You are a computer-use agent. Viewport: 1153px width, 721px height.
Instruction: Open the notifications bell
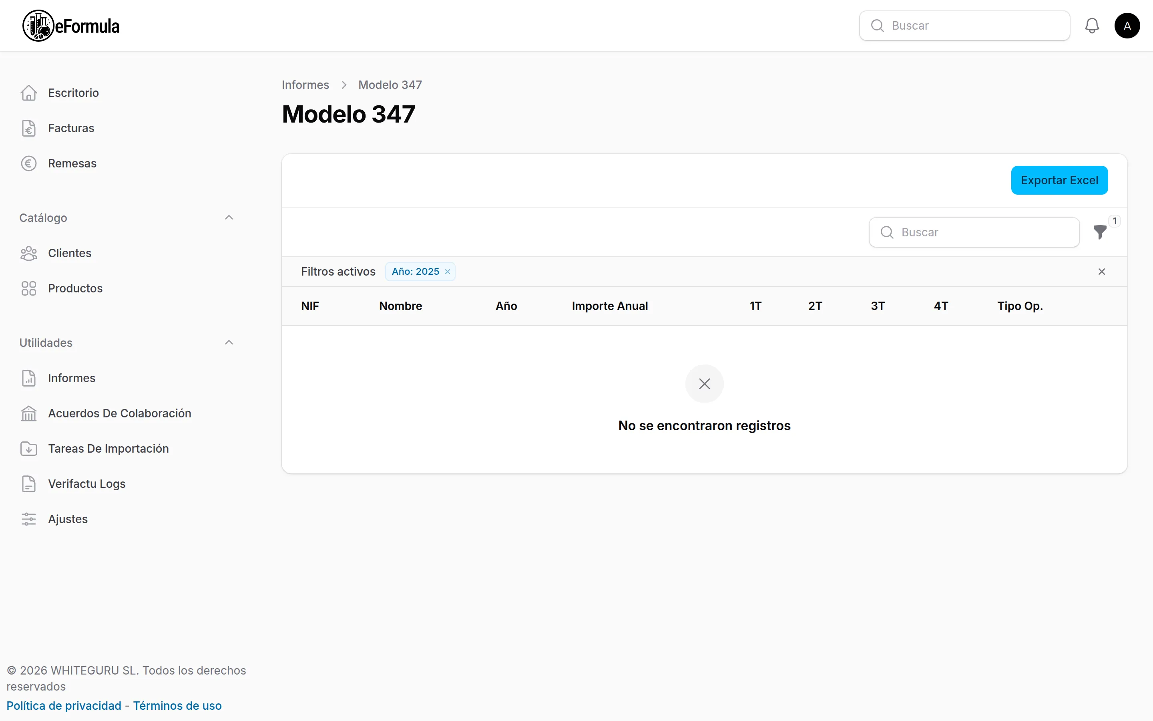pos(1091,26)
